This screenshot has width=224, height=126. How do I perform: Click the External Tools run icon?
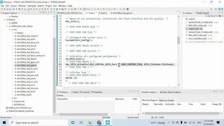point(62,9)
